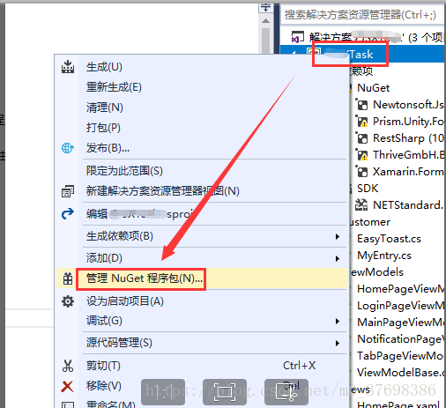446x408 pixels.
Task: Click the red X icon beside 移除(V)
Action: click(x=67, y=386)
